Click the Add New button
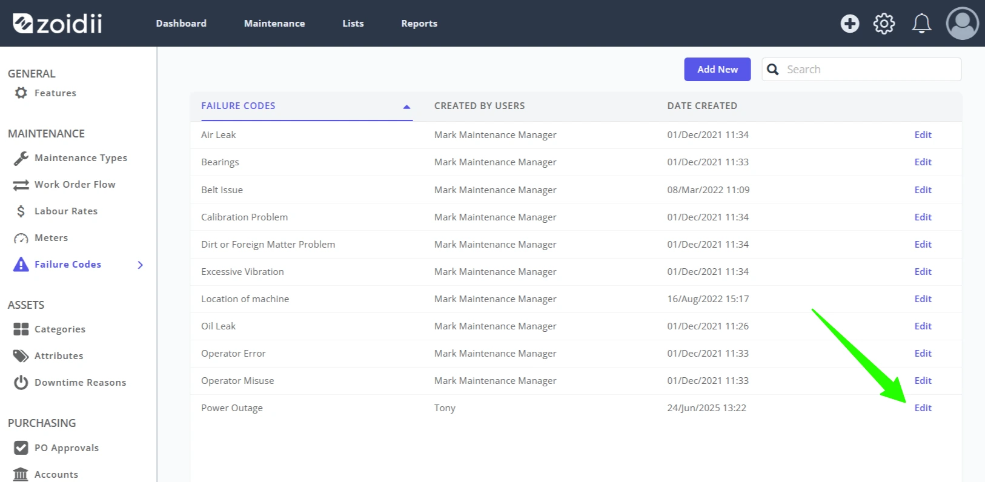Image resolution: width=985 pixels, height=482 pixels. click(x=717, y=69)
